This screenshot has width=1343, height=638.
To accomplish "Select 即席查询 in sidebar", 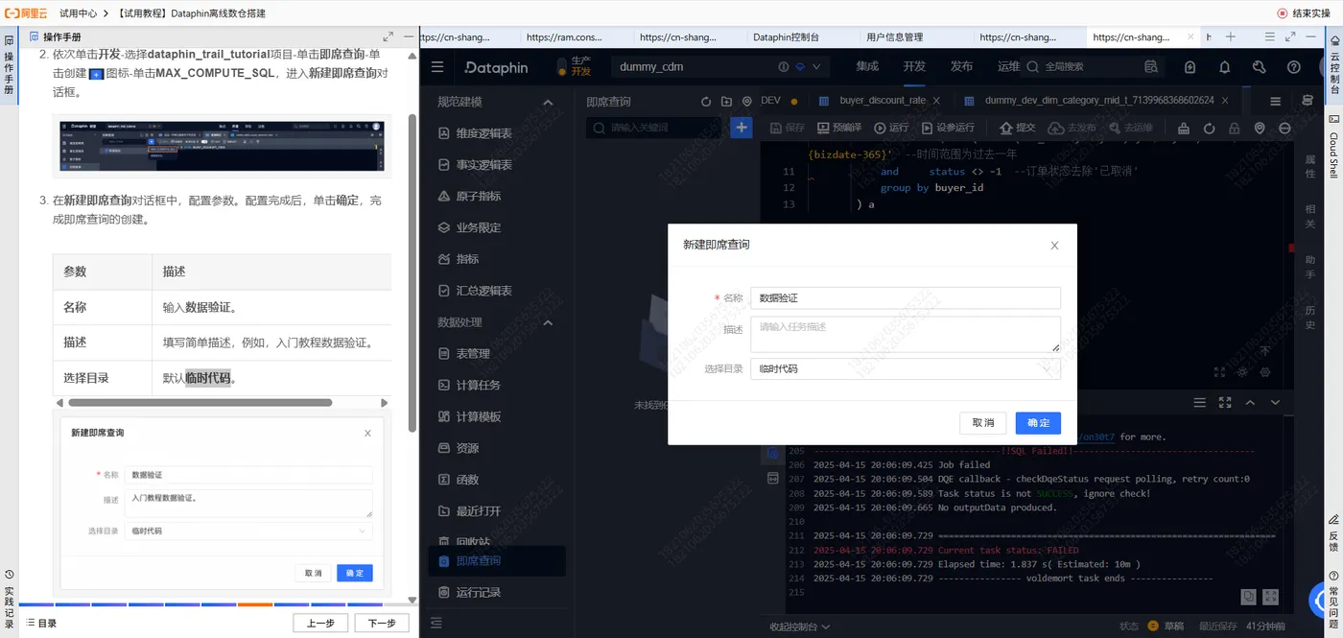I will [497, 561].
